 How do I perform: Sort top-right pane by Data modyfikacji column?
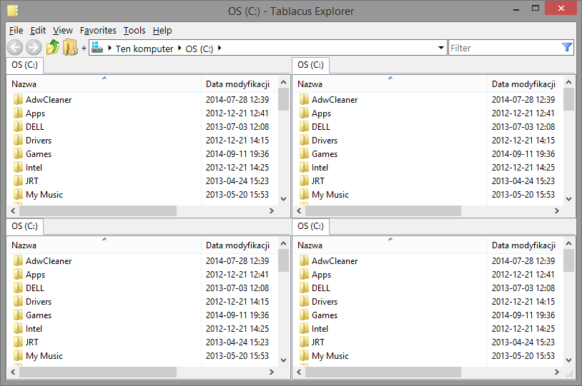[523, 84]
